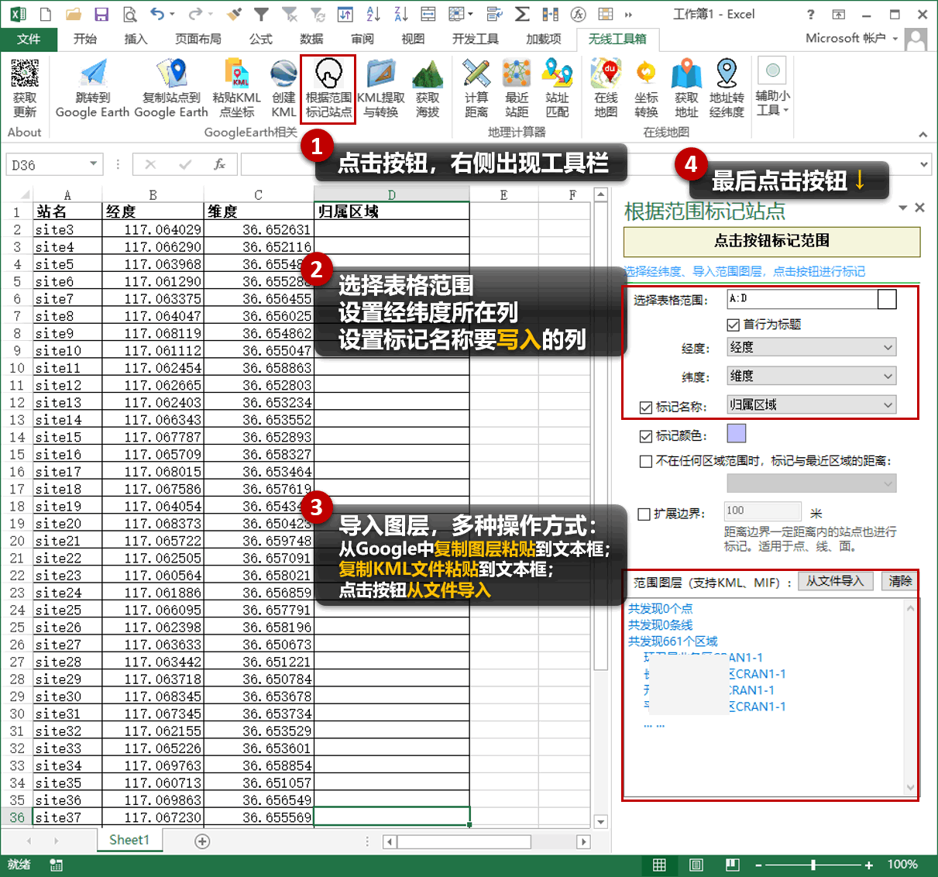The width and height of the screenshot is (938, 877).
Task: Click the zoom in plus button
Action: (869, 865)
